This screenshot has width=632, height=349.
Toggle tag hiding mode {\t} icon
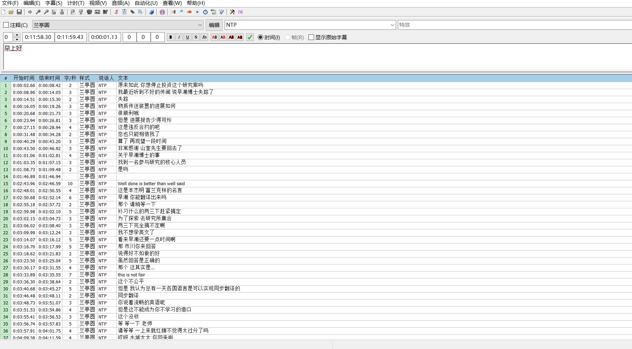click(240, 12)
